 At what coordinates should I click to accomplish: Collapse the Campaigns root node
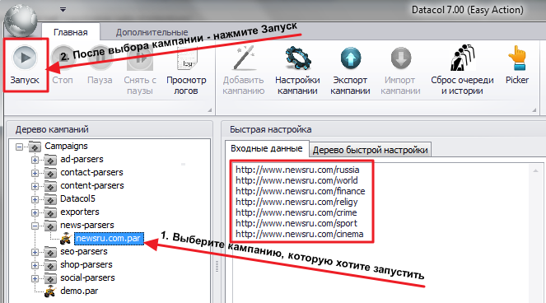(x=20, y=147)
